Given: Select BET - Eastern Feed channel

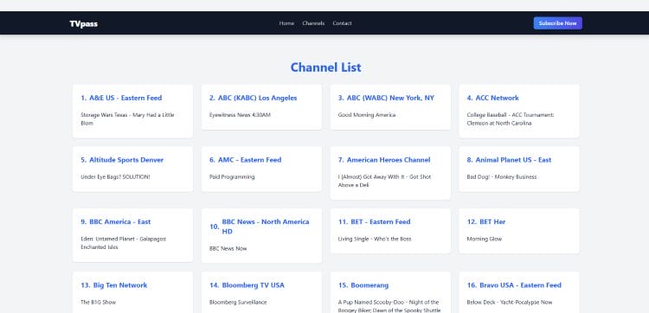Looking at the screenshot, I should [381, 222].
